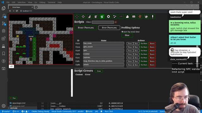
Task: Select the paintbrush tool in game toolbar
Action: click(x=89, y=17)
